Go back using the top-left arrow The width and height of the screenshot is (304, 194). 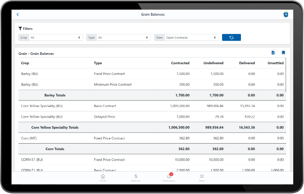17,15
